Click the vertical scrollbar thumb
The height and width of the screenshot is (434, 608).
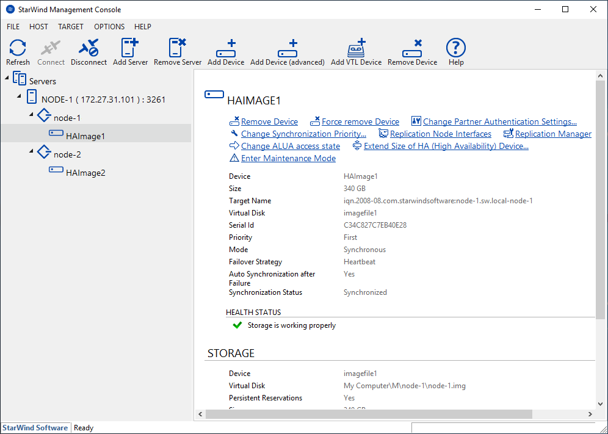pyautogui.click(x=600, y=200)
